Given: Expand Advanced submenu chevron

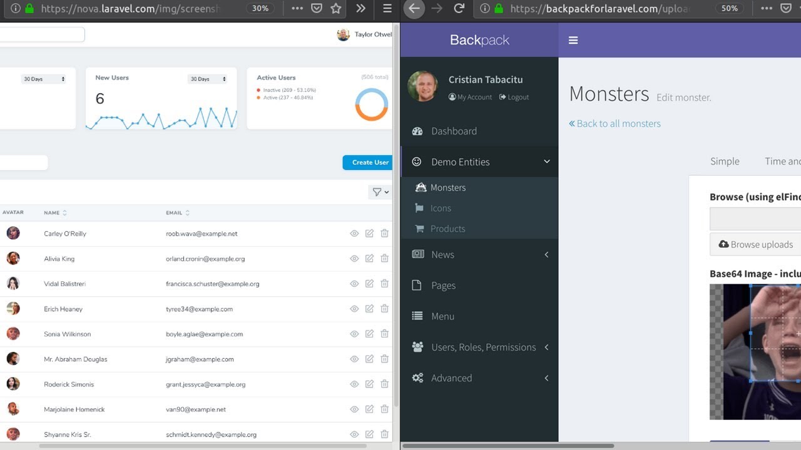Looking at the screenshot, I should click(x=546, y=378).
